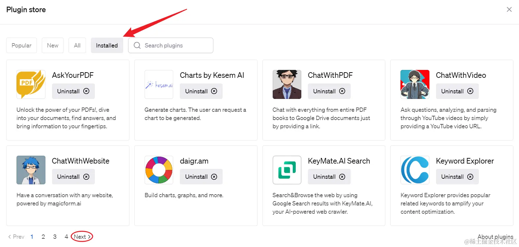The width and height of the screenshot is (519, 247).
Task: Uninstall the KeyMate.AI Search plugin
Action: click(329, 177)
